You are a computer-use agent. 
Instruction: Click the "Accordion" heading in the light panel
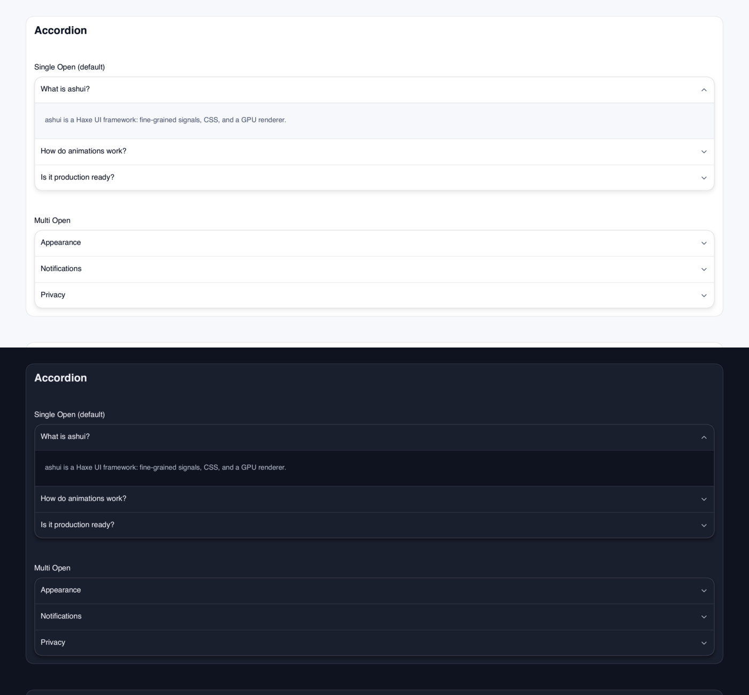[60, 30]
